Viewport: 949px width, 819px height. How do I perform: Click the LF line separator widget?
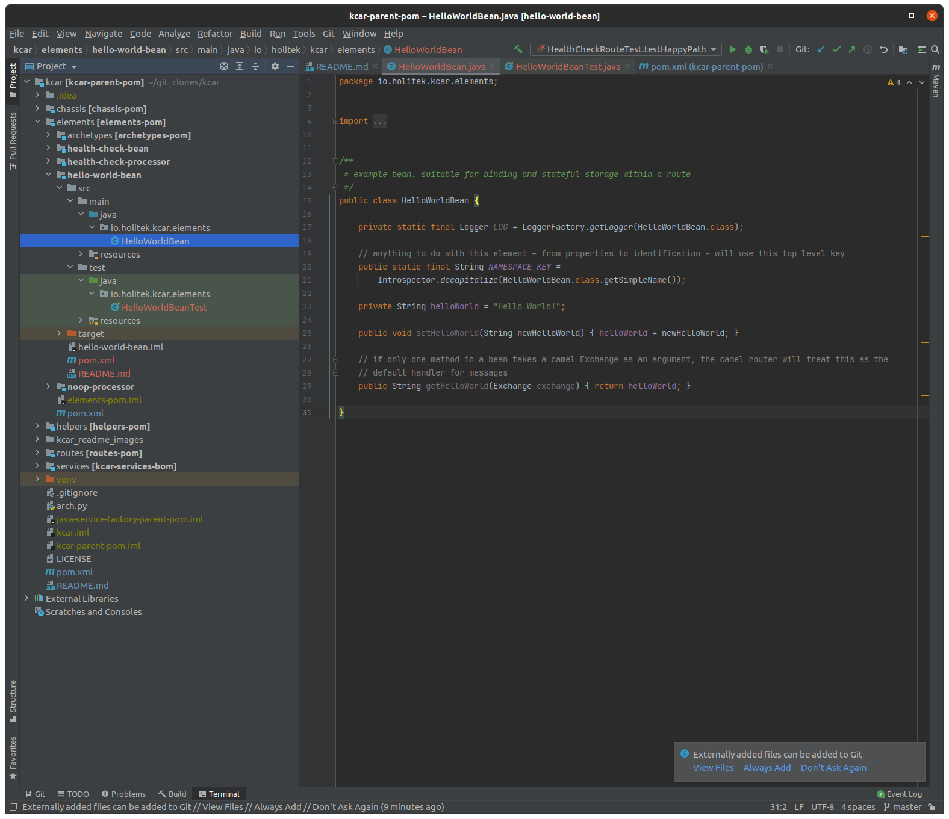click(798, 807)
